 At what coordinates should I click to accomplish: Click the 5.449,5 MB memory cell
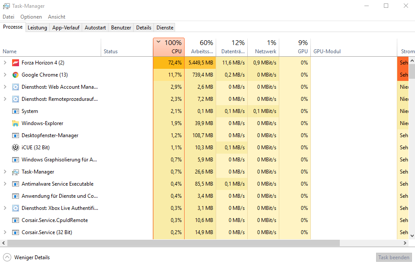(200, 63)
